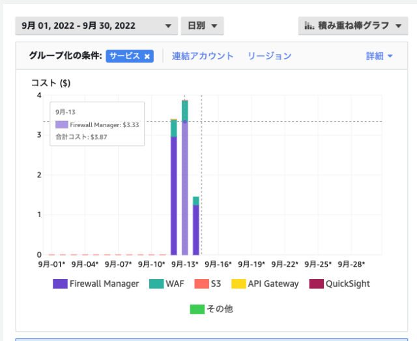Viewport: 417px width, 341px height.
Task: Open the 積み重ね棒グラフ chart type dropdown
Action: pyautogui.click(x=353, y=26)
